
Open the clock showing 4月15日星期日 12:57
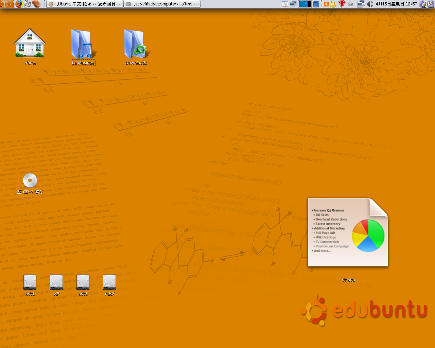click(396, 4)
